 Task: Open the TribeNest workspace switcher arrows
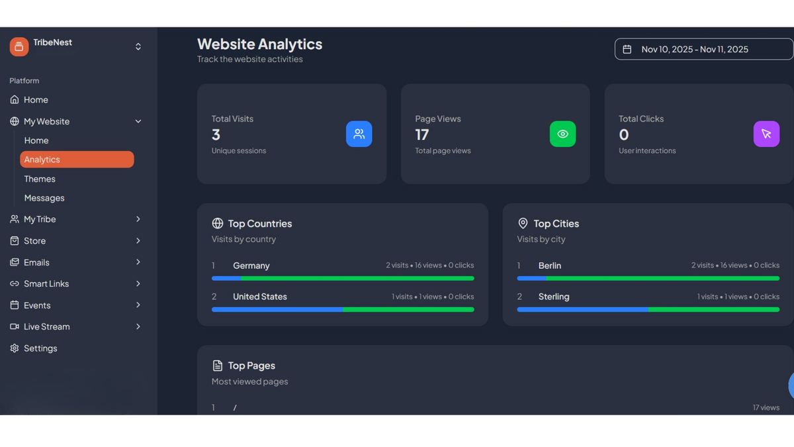point(138,46)
